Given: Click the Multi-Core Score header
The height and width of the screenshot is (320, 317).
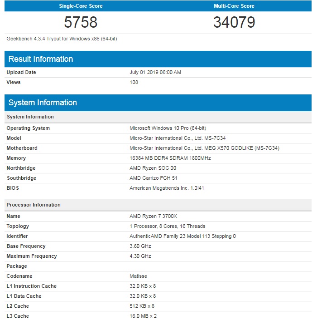Looking at the screenshot, I should click(x=234, y=6).
